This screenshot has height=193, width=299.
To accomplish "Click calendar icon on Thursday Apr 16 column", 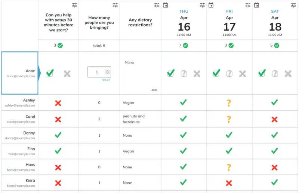I will pos(166,5).
